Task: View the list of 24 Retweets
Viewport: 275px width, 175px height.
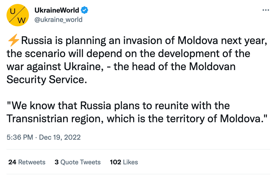Action: click(27, 162)
